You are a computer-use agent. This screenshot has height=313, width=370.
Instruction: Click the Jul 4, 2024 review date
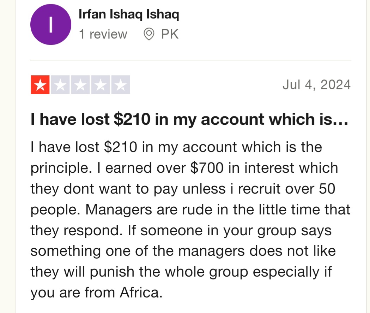click(x=316, y=85)
